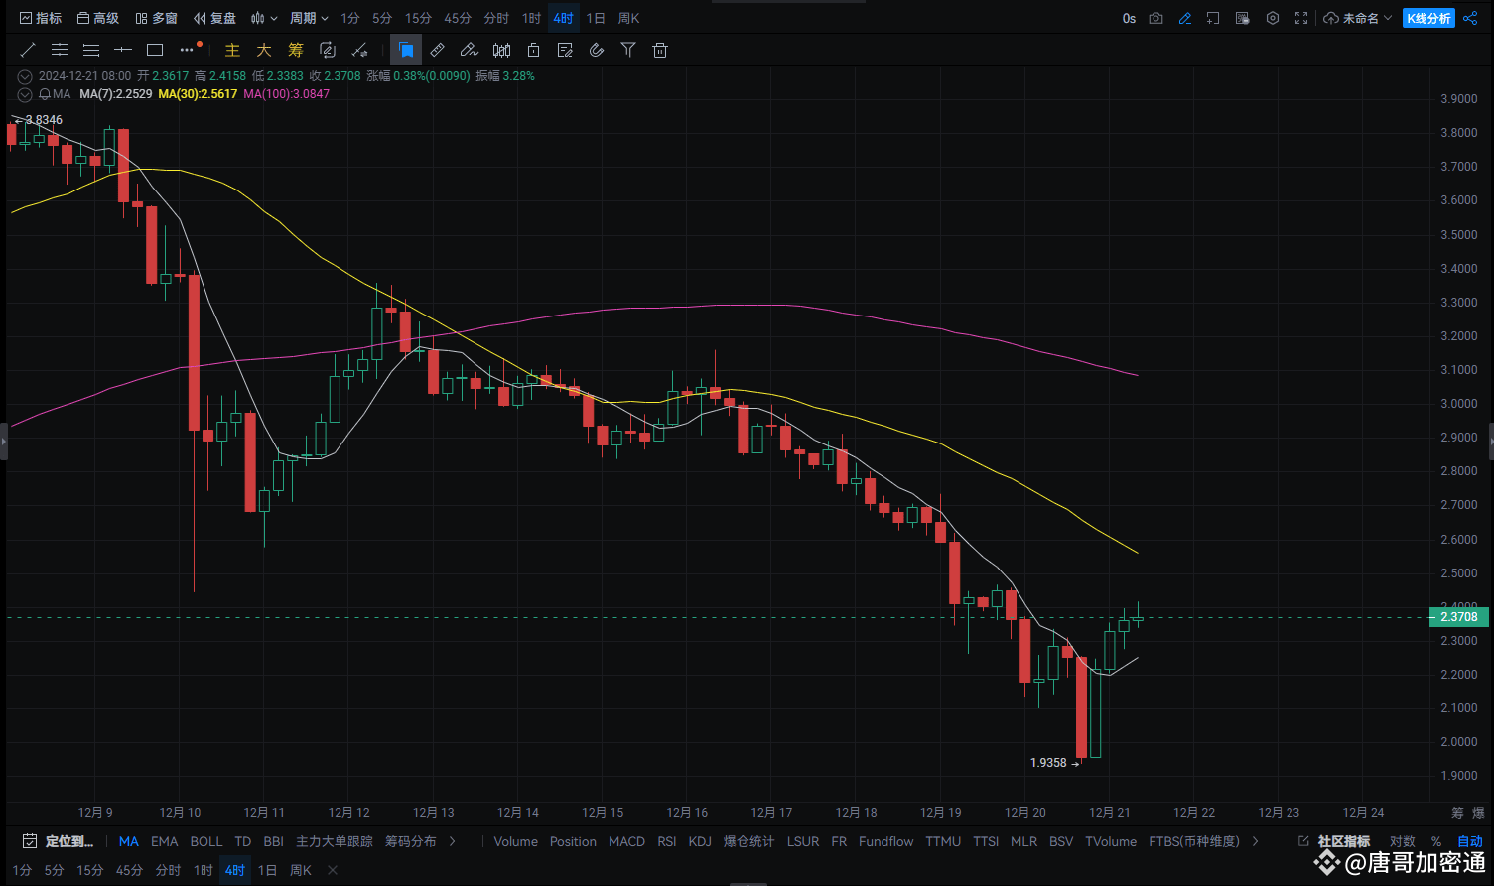Viewport: 1494px width, 886px height.
Task: Open the 高级 advanced menu
Action: coord(97,18)
